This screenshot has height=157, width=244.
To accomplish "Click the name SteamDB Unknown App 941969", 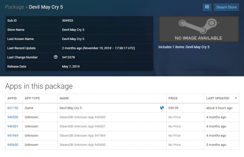I will click(83, 135).
